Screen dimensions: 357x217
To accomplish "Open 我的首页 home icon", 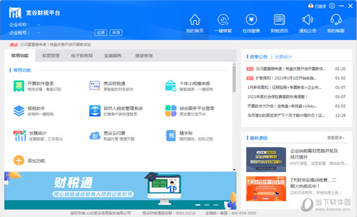I will pos(195,20).
